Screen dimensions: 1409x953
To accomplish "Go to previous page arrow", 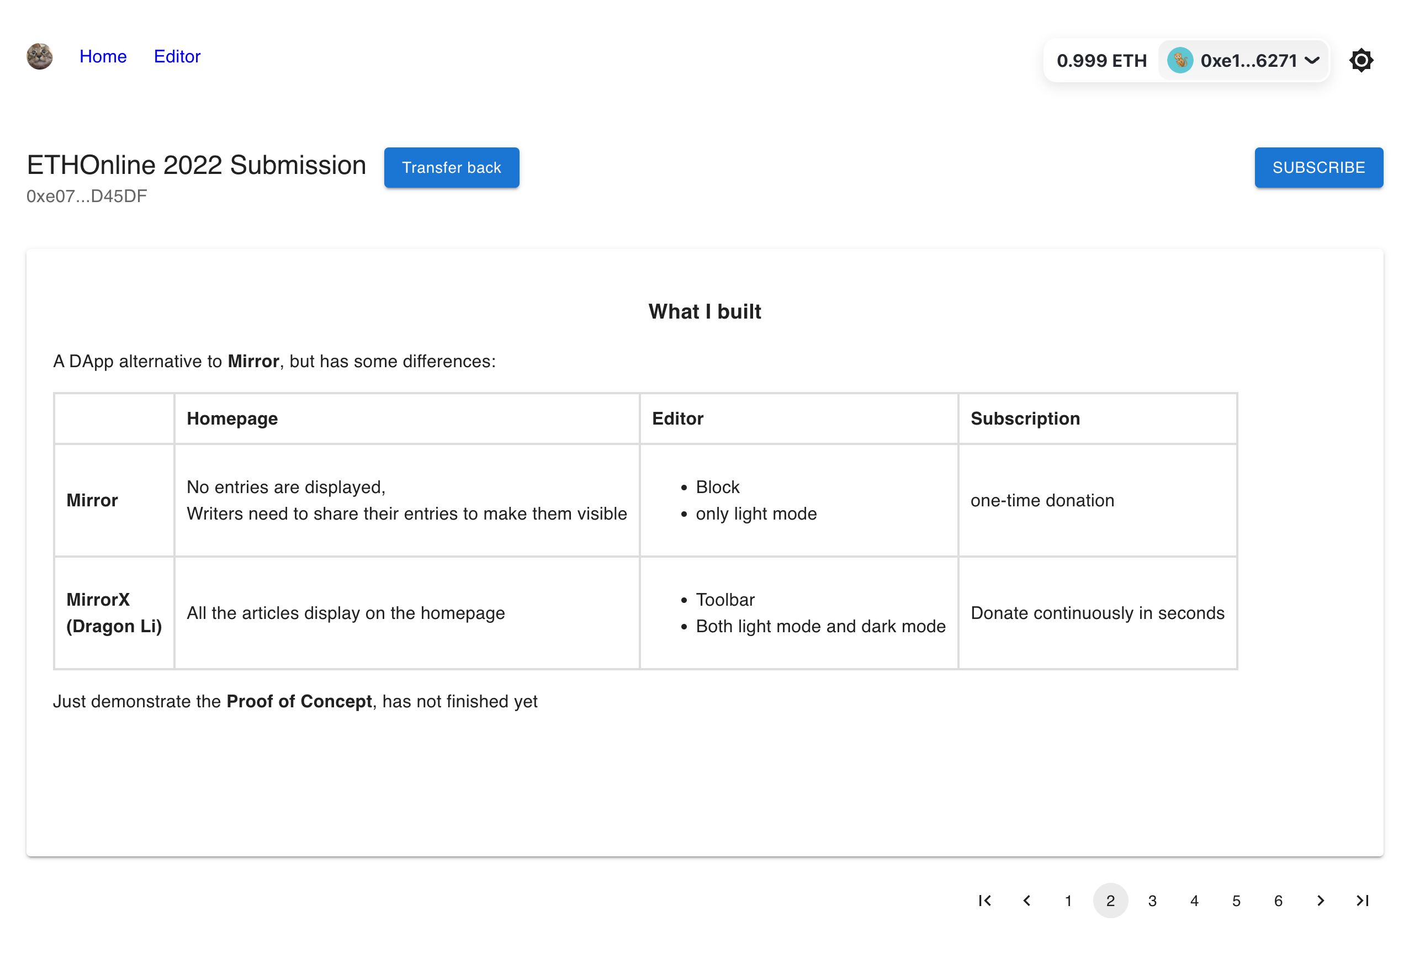I will 1026,901.
